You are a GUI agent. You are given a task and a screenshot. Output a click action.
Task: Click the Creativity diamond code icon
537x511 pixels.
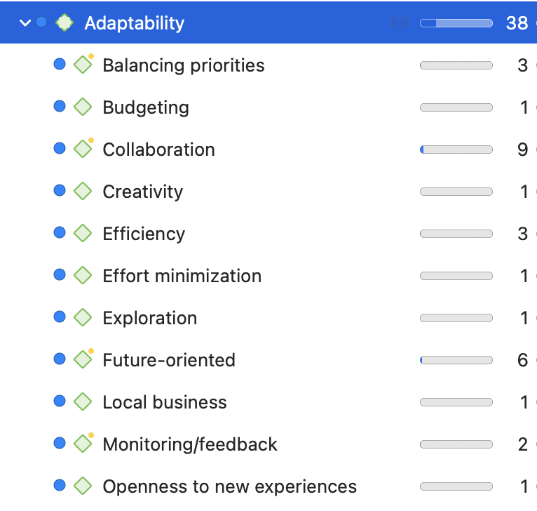[83, 192]
